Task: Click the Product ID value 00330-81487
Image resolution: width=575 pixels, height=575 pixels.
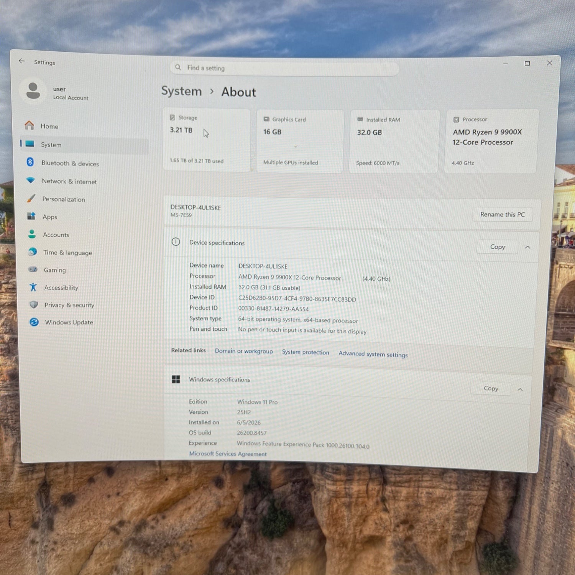Action: (273, 309)
